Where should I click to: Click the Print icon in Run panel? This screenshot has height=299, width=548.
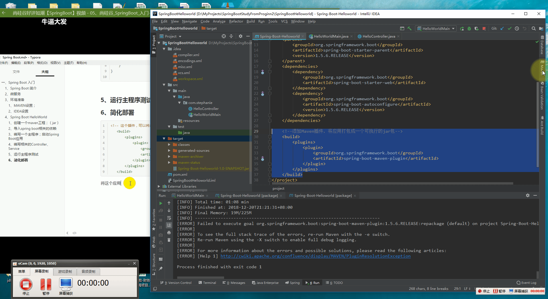[x=169, y=233]
